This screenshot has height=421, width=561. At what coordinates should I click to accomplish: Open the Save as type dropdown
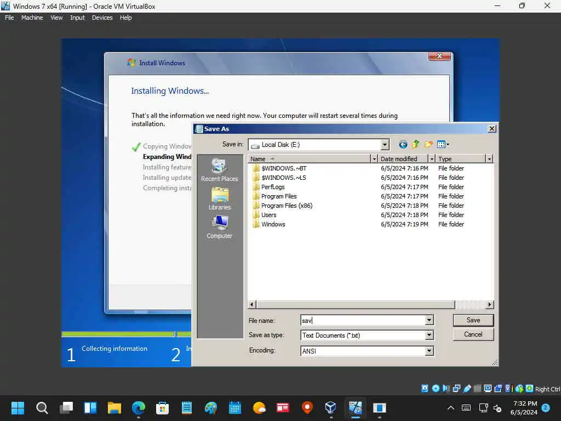(430, 335)
